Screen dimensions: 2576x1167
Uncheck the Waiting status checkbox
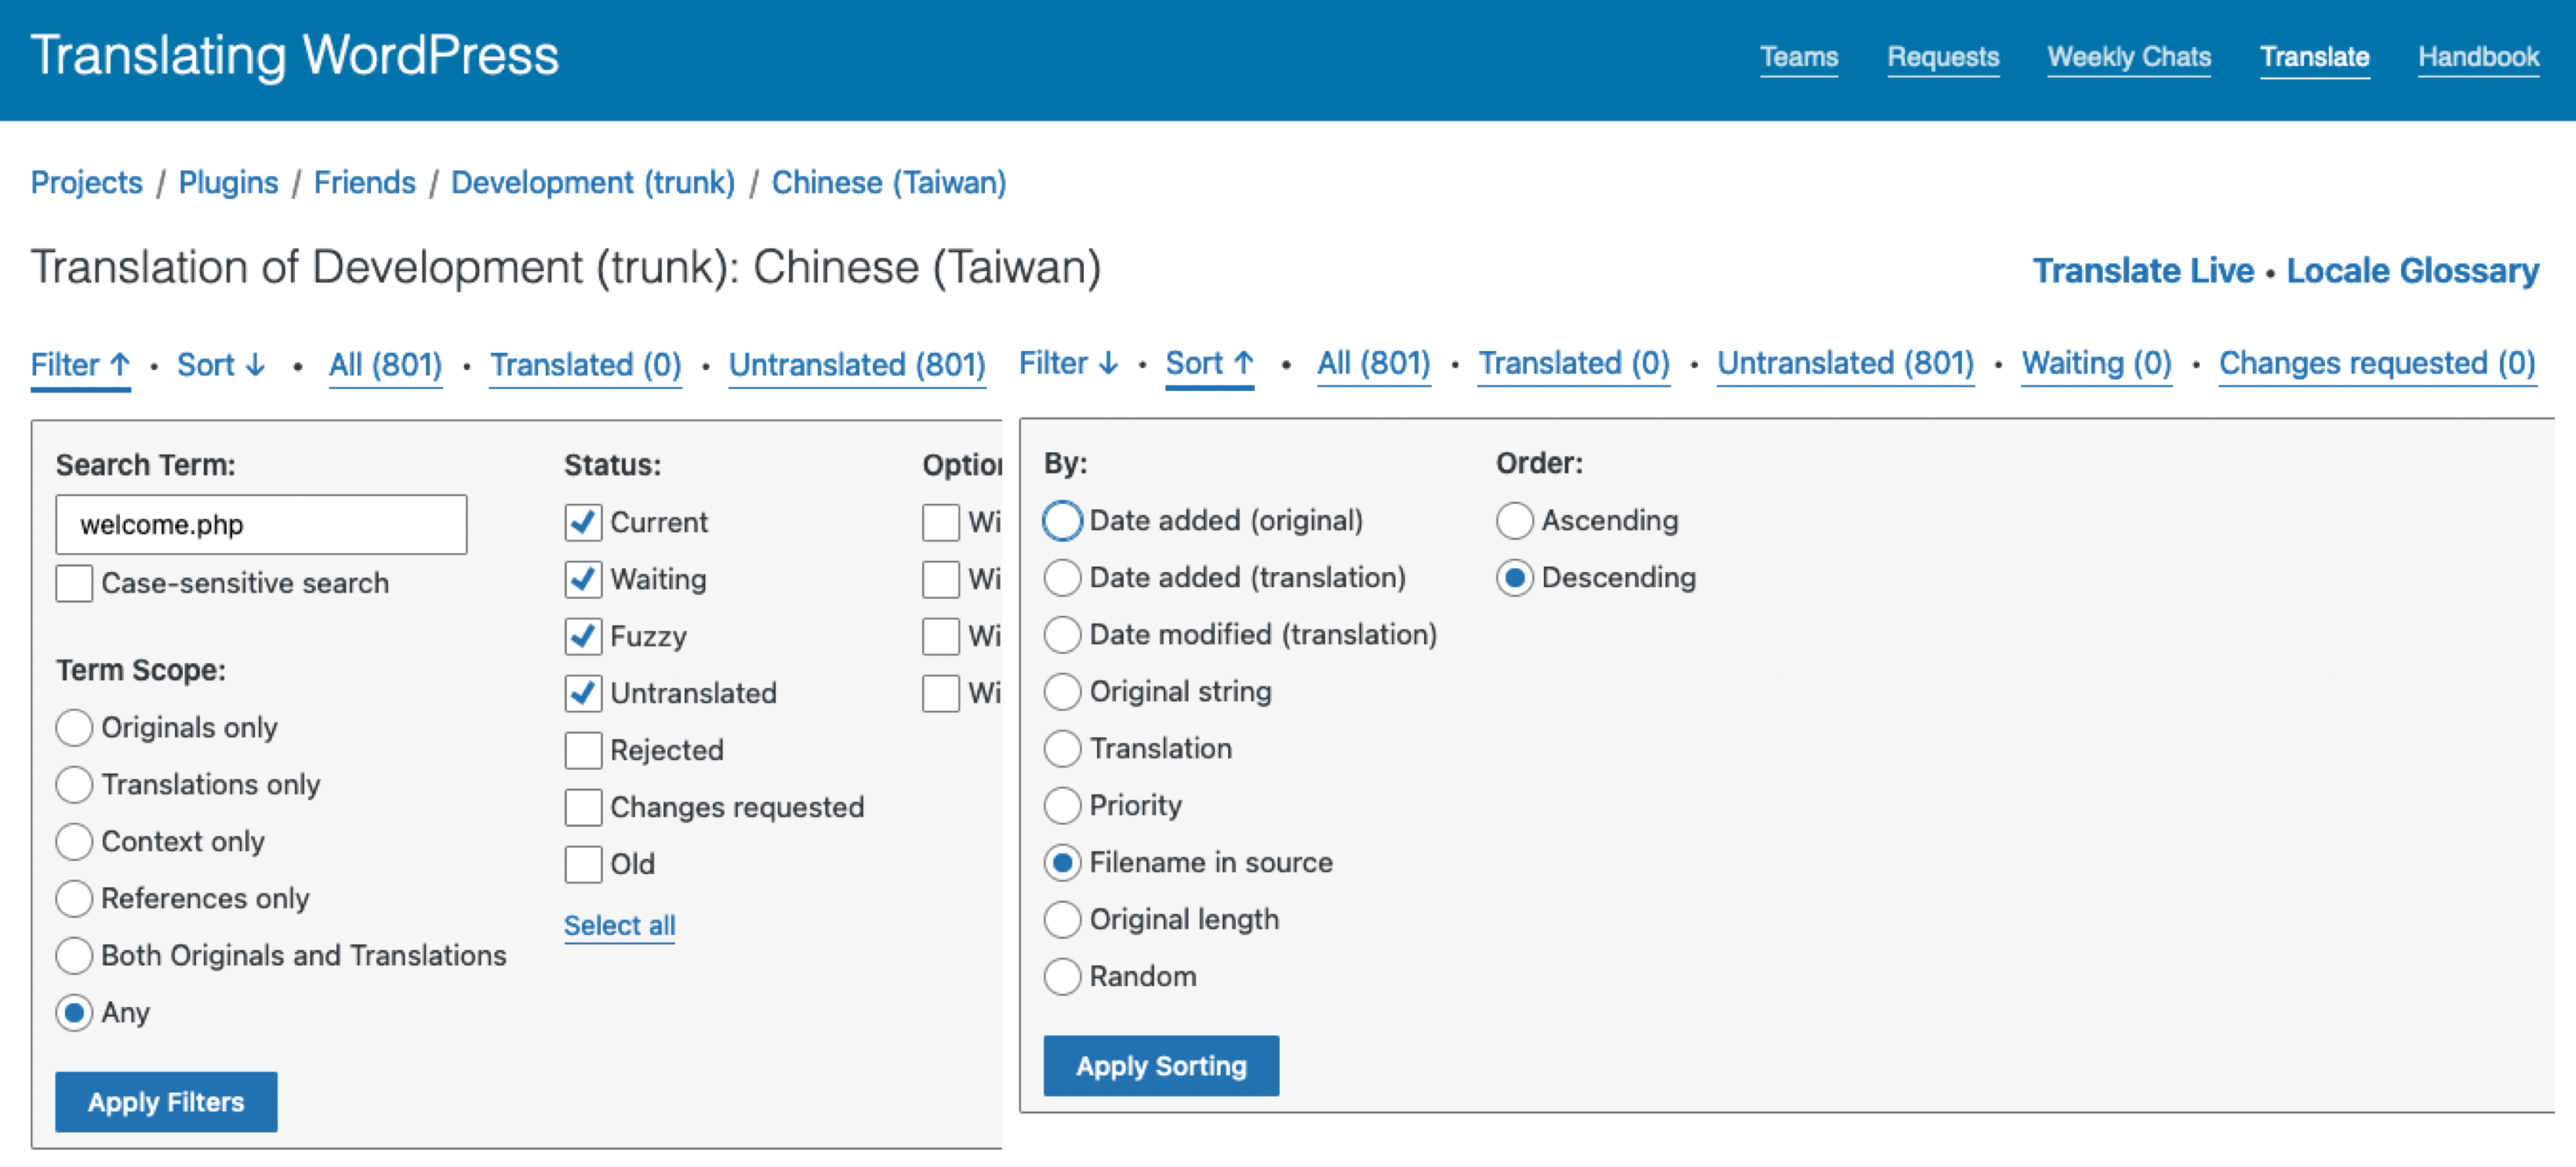[583, 579]
